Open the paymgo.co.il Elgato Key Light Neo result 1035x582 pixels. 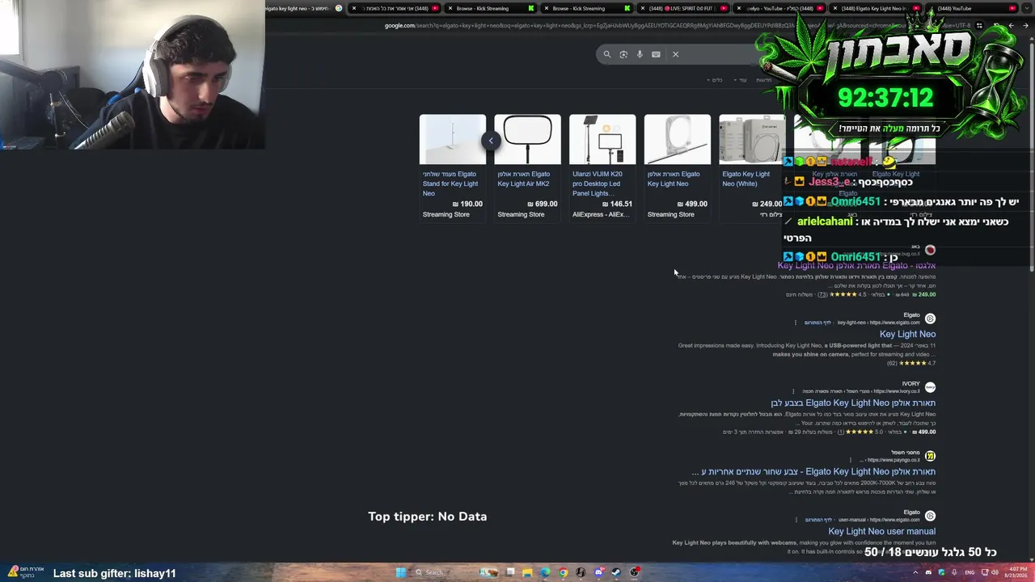click(813, 471)
